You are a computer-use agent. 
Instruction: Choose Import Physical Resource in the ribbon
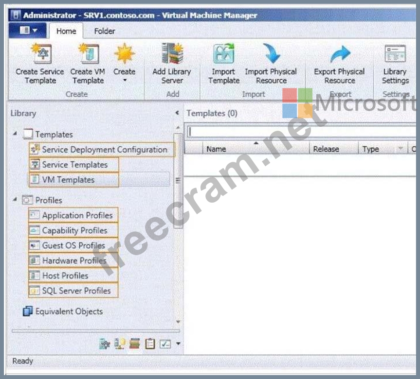pyautogui.click(x=271, y=64)
